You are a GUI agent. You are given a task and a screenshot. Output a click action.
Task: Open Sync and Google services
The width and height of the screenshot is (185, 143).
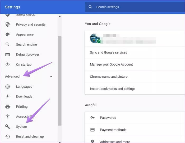tap(135, 52)
